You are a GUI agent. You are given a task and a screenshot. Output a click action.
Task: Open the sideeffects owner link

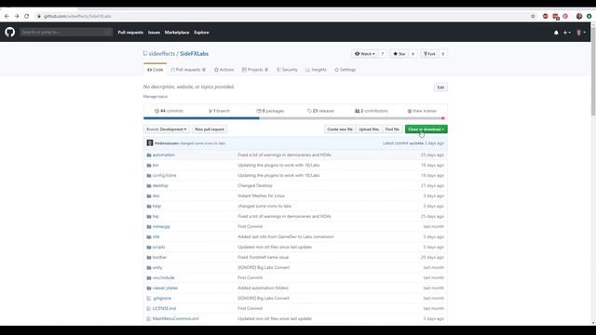161,54
